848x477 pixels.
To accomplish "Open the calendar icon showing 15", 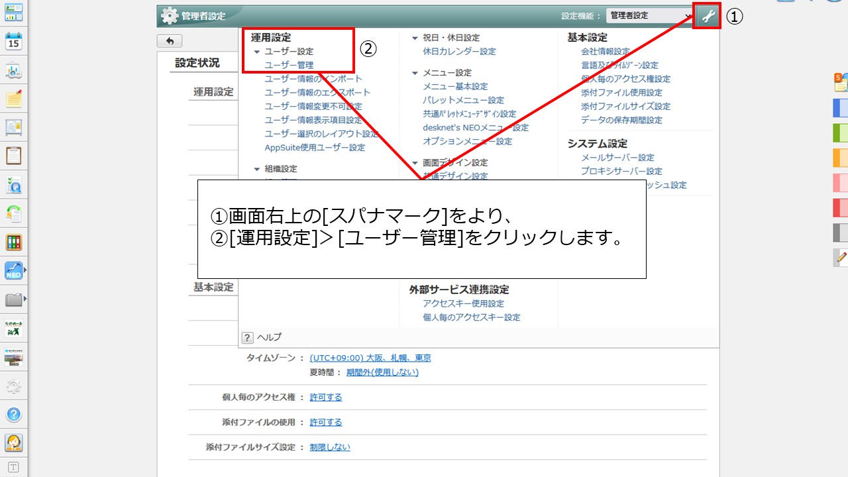I will (x=14, y=41).
